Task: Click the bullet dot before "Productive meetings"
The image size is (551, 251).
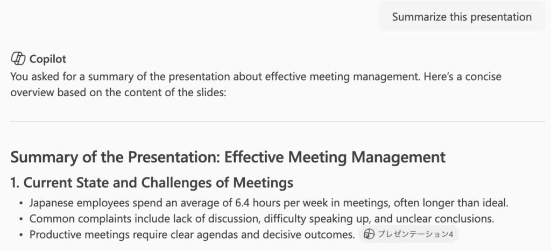Action: click(20, 235)
